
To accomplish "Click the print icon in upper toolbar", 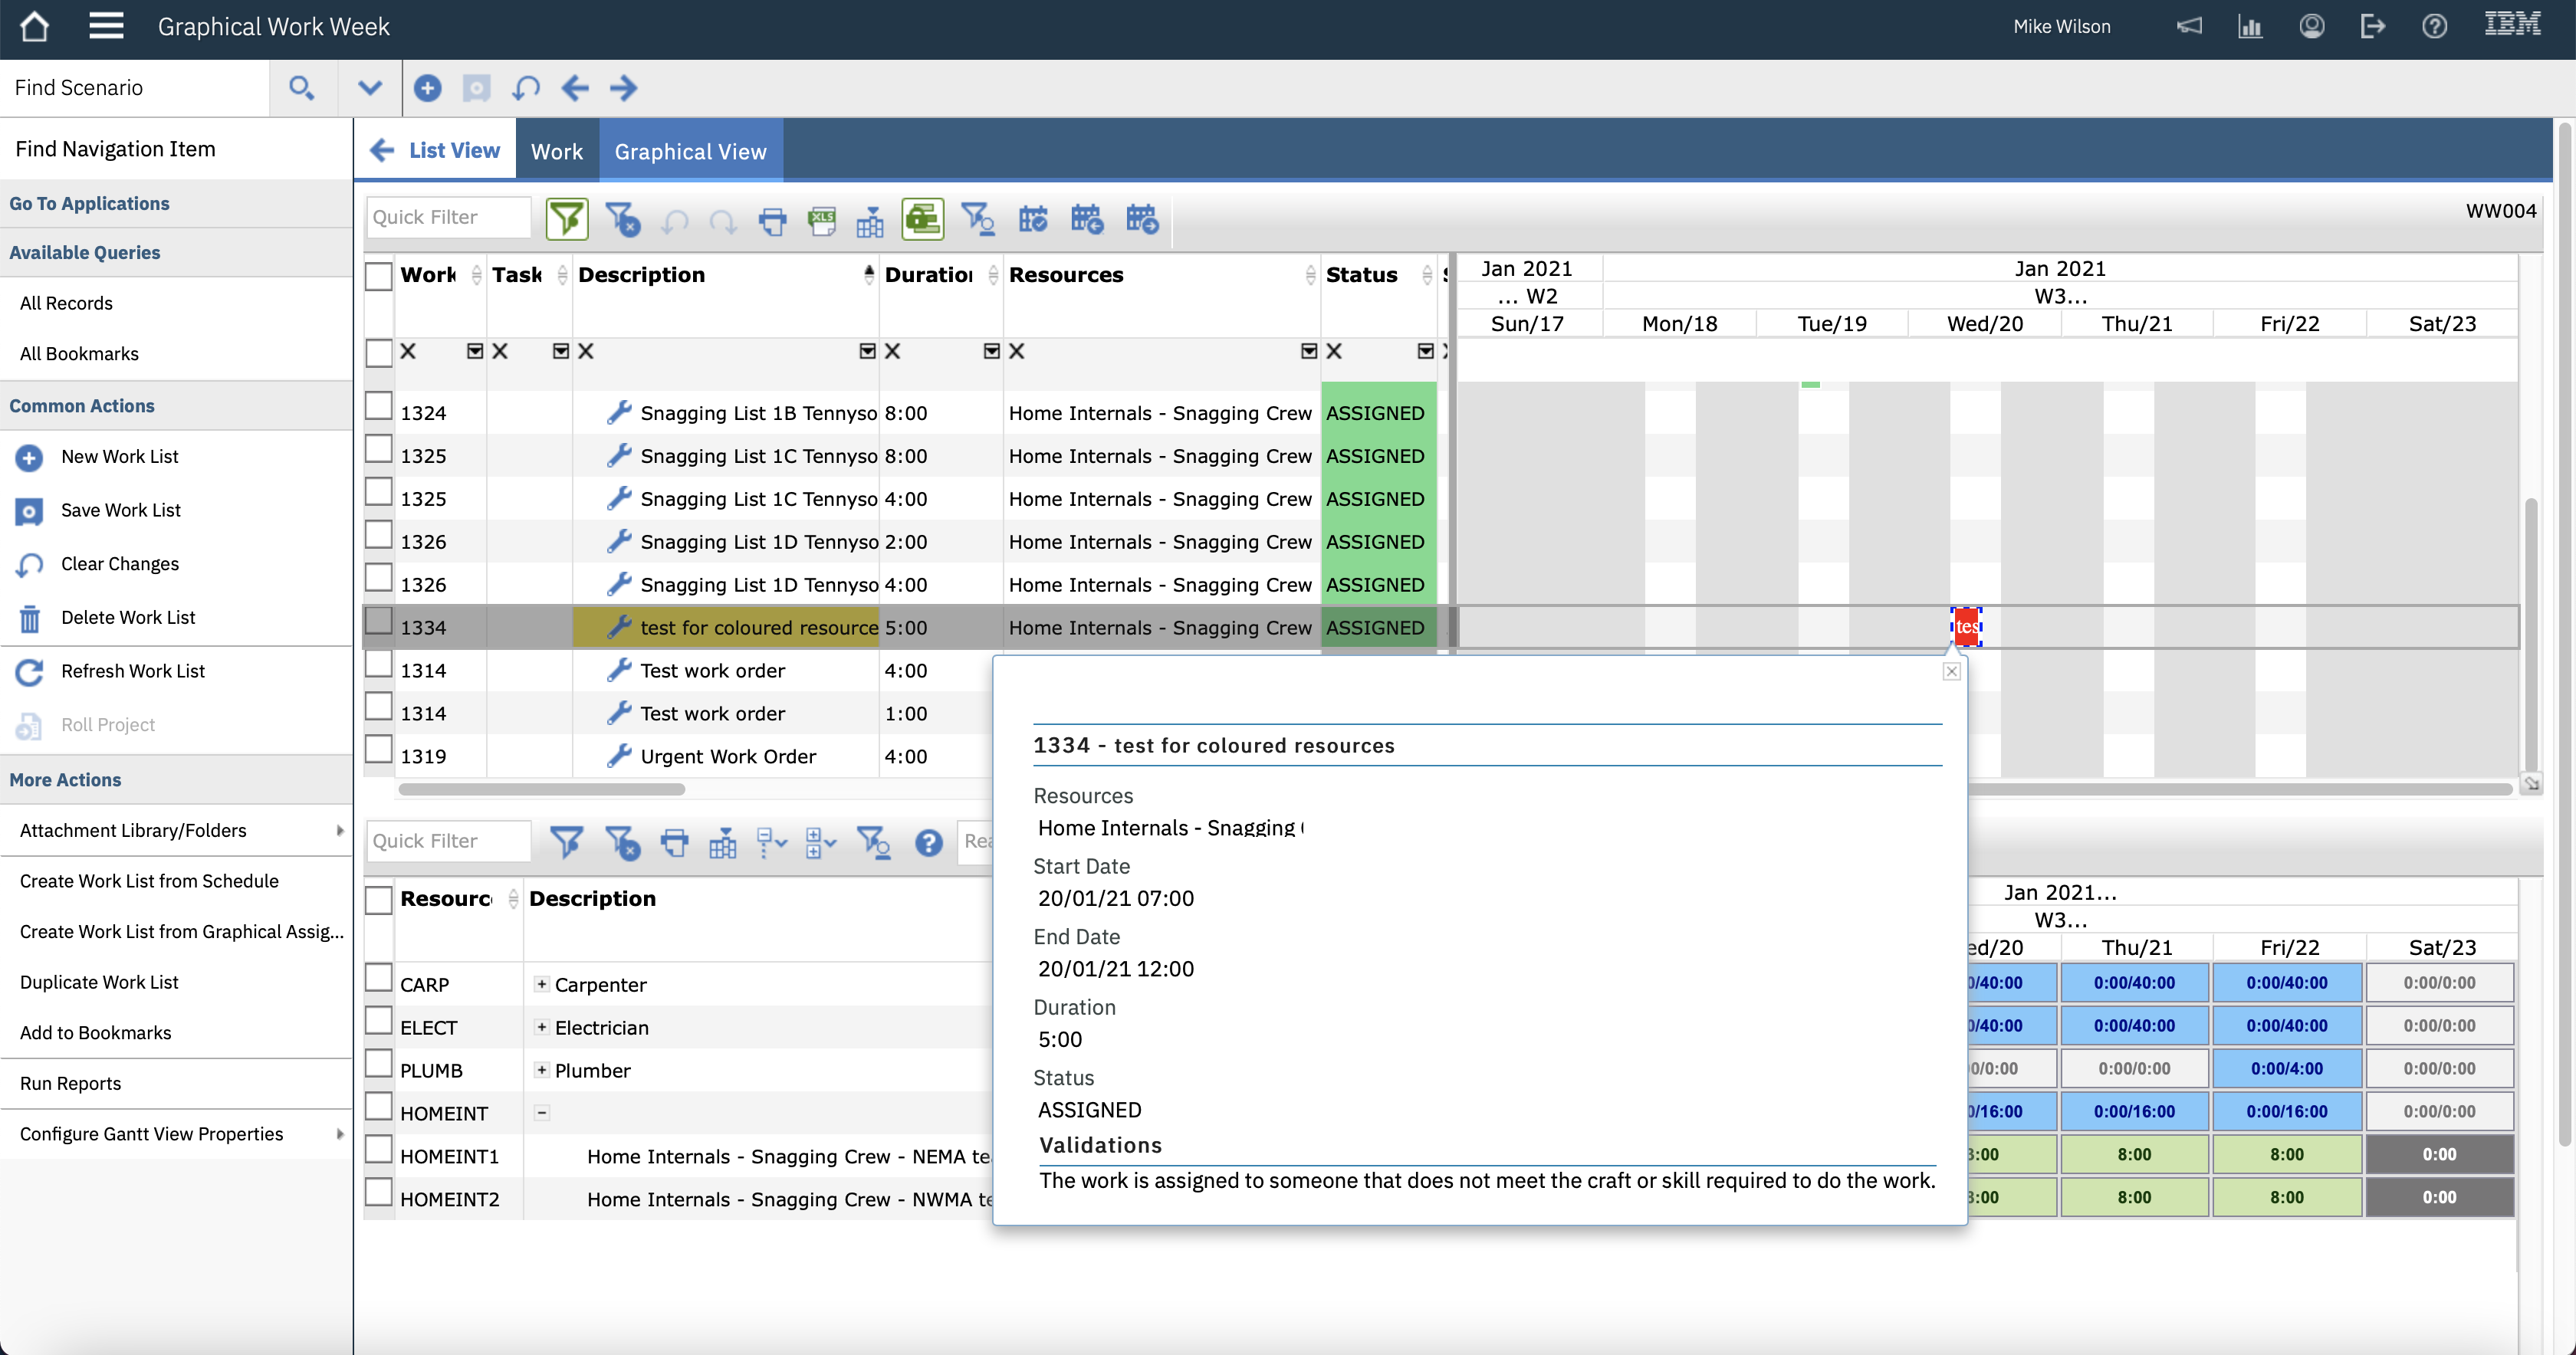I will click(x=772, y=219).
